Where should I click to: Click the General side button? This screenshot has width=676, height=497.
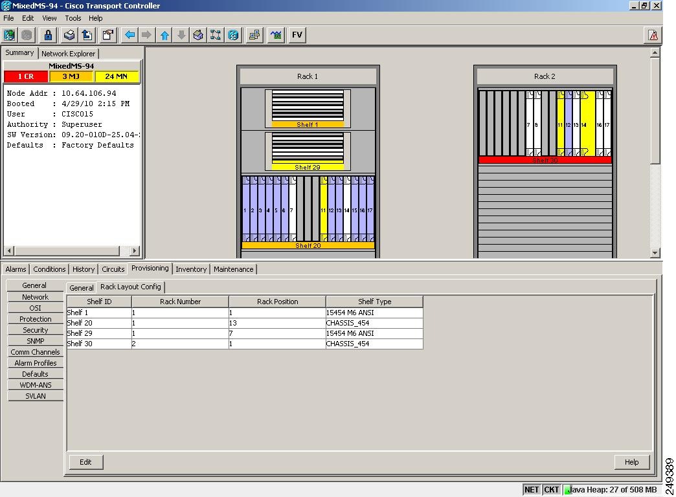coord(34,285)
